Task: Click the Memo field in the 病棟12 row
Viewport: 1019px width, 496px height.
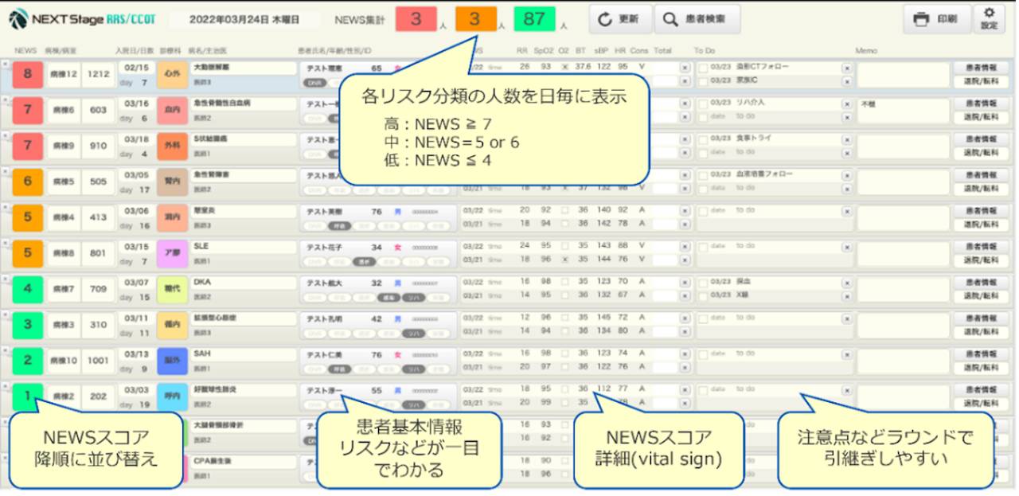Action: (x=903, y=75)
